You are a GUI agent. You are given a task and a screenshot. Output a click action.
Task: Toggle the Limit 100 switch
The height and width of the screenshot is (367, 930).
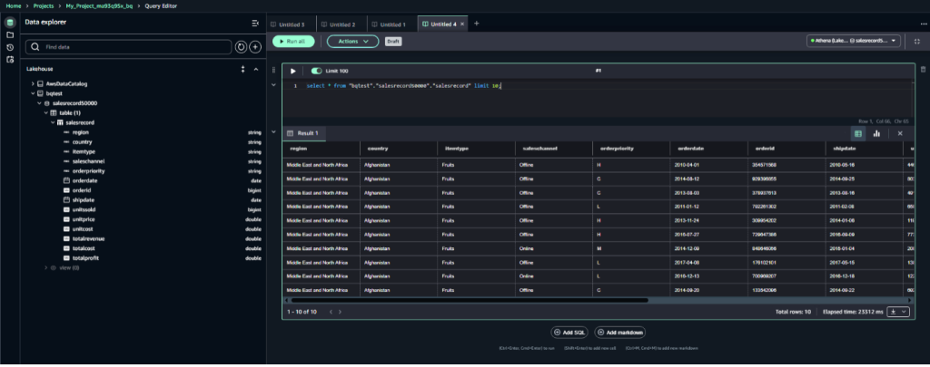[316, 70]
